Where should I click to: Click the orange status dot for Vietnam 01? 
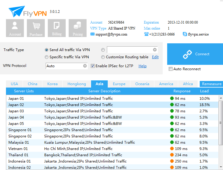coord(172,148)
